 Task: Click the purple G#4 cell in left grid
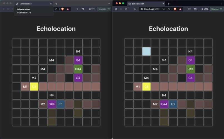[52, 104]
